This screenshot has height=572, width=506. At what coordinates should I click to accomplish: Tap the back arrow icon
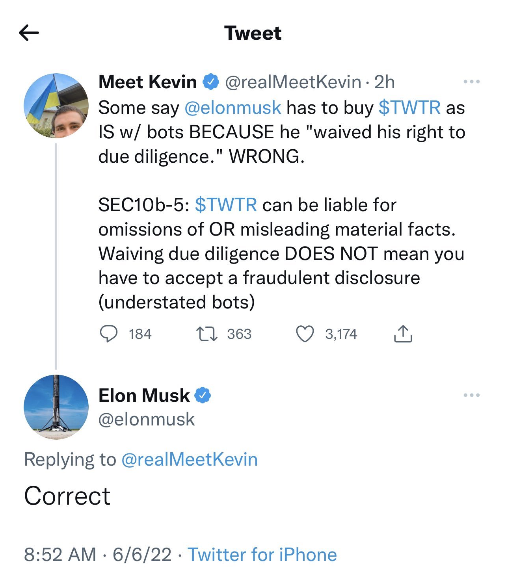click(x=29, y=33)
